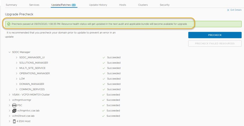Go to the Hosts tab
244x126 pixels.
pos(123,5)
